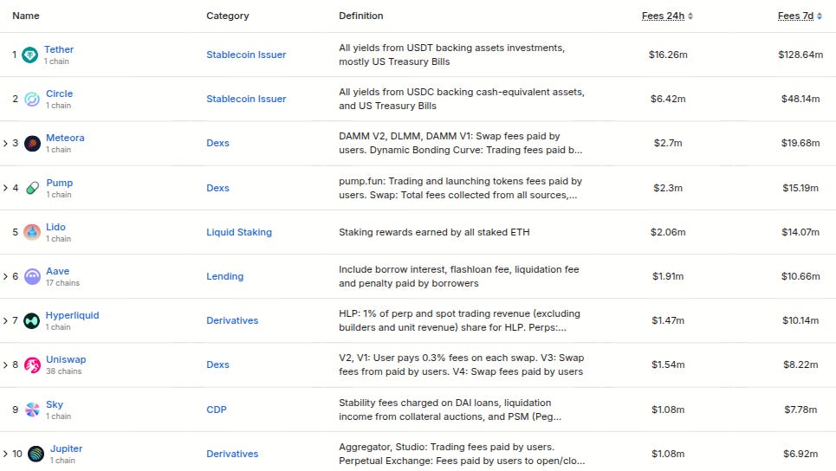Viewport: 836px width, 471px height.
Task: Select Meteora's $19.68m 7d fees value
Action: 800,144
